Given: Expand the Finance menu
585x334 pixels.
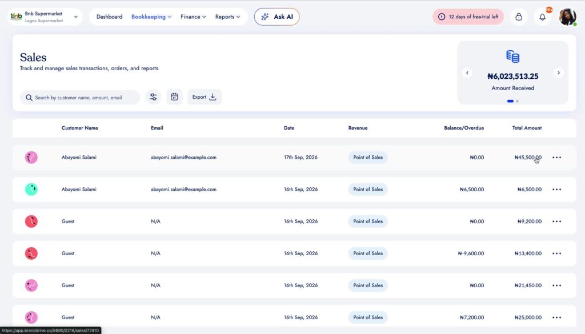Looking at the screenshot, I should [193, 17].
